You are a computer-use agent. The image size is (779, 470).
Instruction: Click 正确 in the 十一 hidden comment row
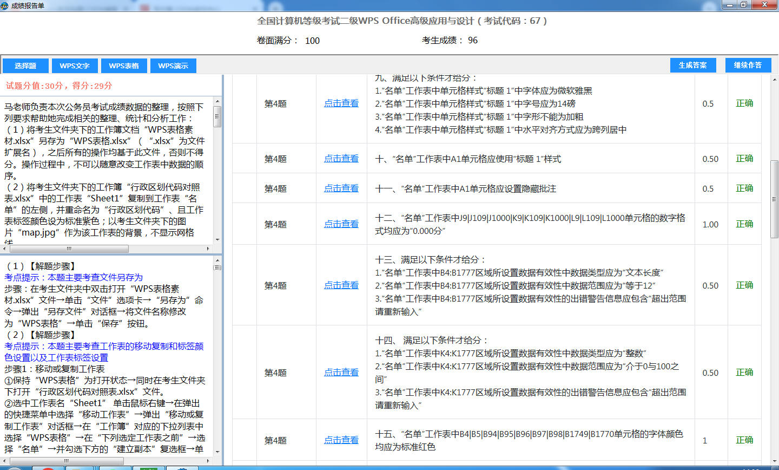[744, 188]
